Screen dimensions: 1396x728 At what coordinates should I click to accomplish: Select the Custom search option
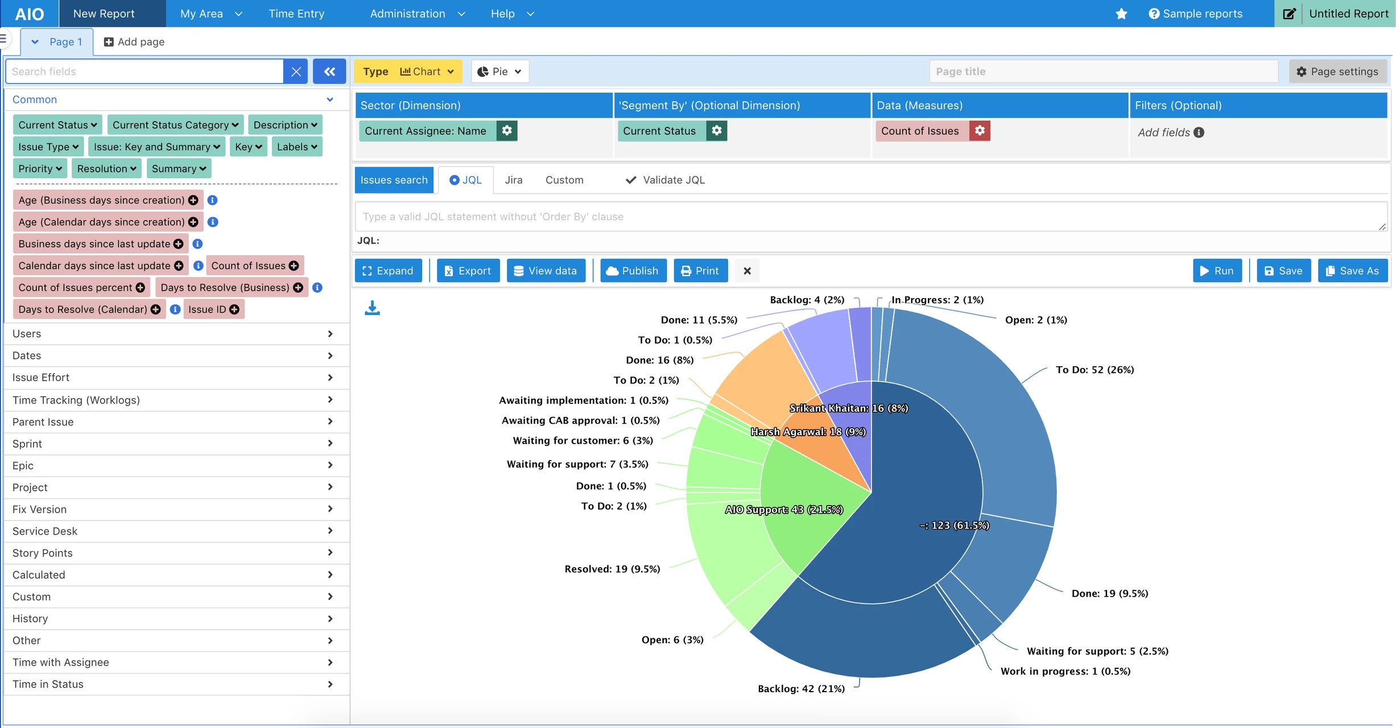[564, 180]
